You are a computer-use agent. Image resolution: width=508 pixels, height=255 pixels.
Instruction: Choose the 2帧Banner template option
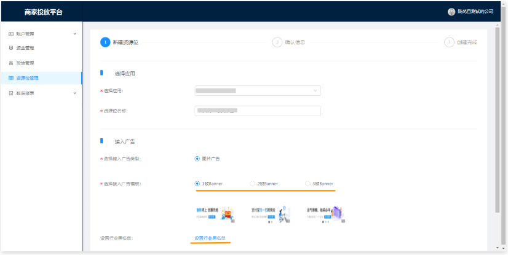(253, 184)
